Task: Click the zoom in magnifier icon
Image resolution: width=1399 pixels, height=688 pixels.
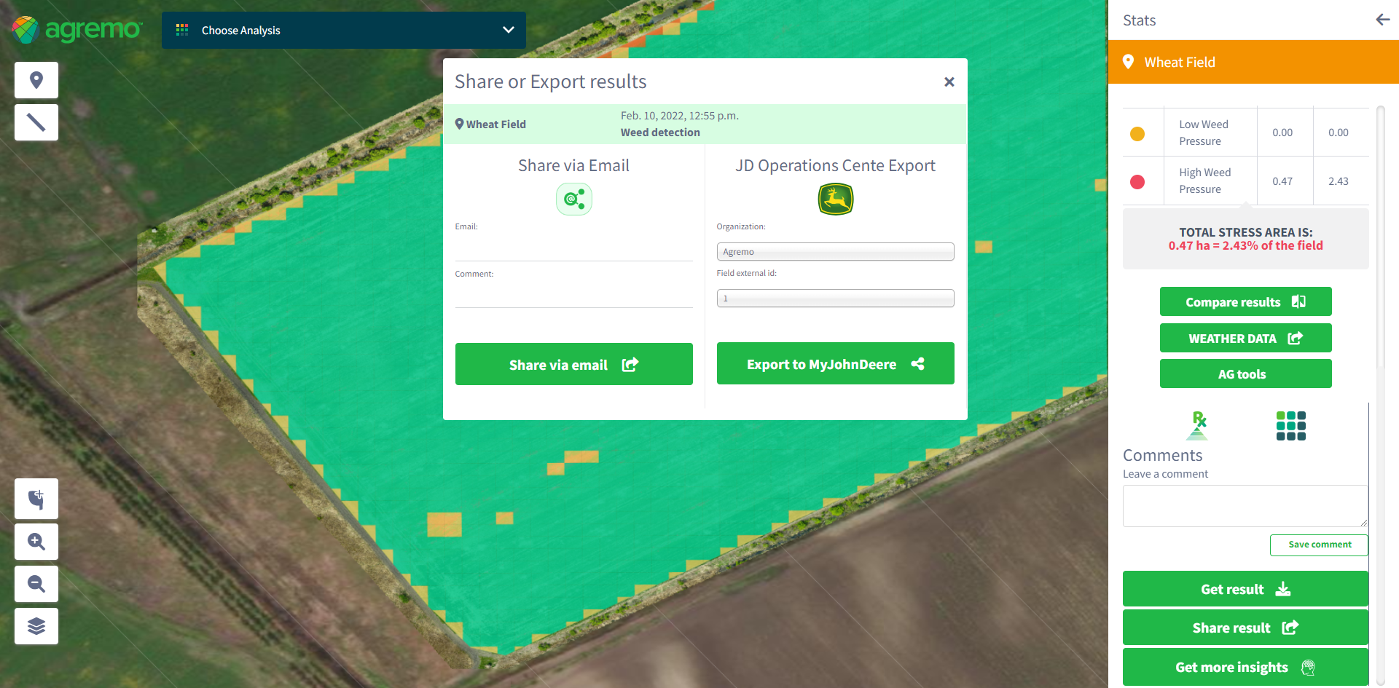Action: pos(36,542)
